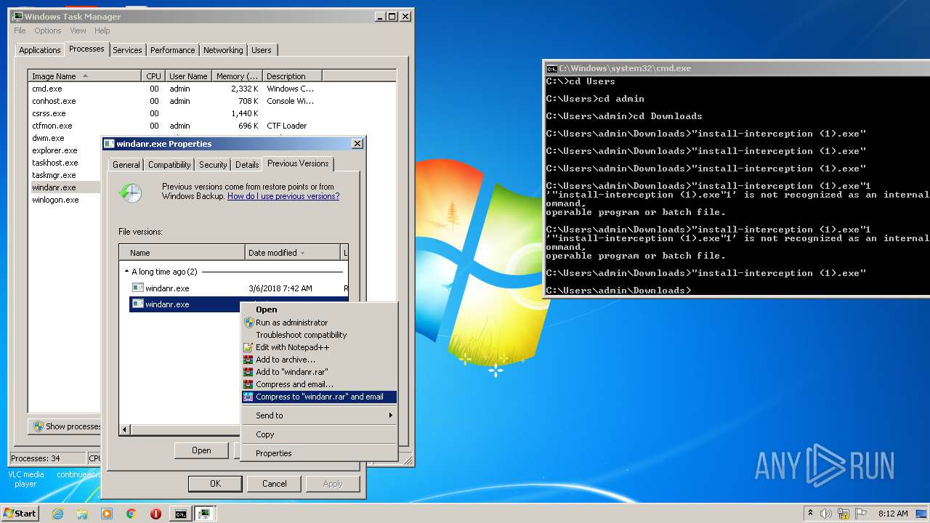The image size is (930, 523).
Task: Collapse the 'A long time ago' group
Action: [x=126, y=272]
